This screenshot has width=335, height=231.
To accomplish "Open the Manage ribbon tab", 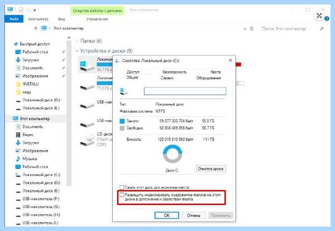I will click(97, 19).
